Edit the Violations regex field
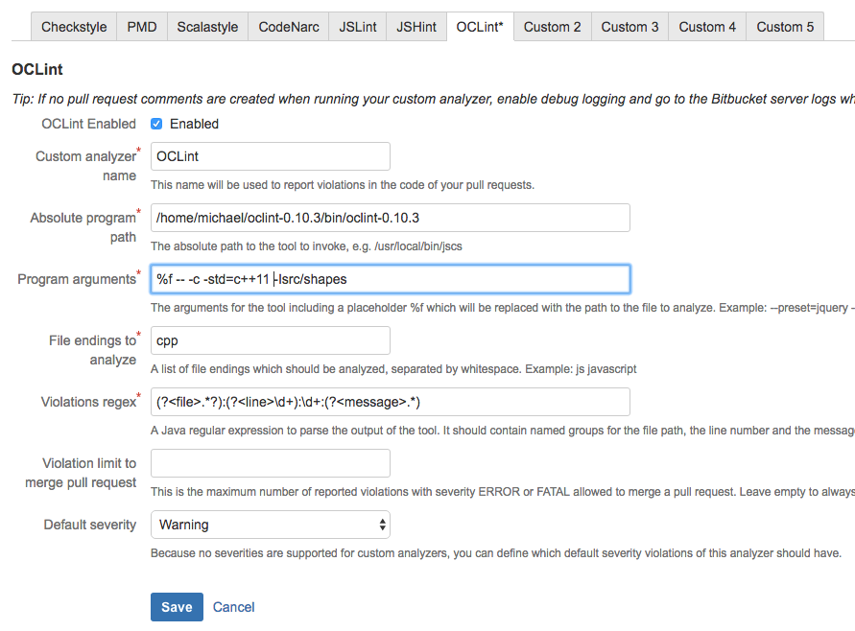The width and height of the screenshot is (855, 631). pyautogui.click(x=390, y=402)
